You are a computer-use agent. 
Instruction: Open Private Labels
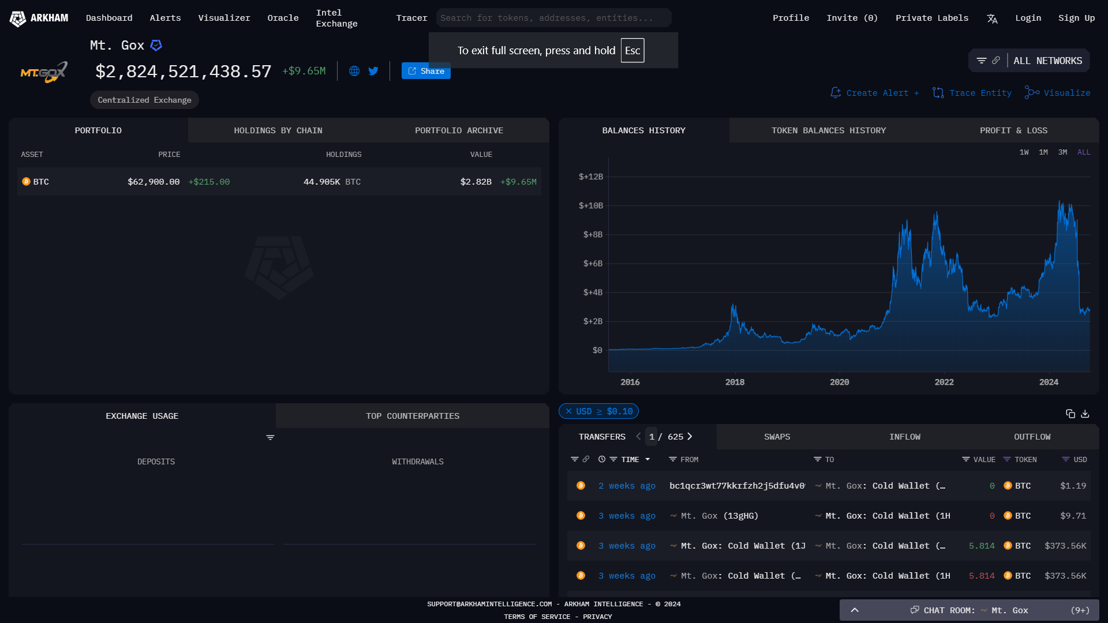(931, 18)
